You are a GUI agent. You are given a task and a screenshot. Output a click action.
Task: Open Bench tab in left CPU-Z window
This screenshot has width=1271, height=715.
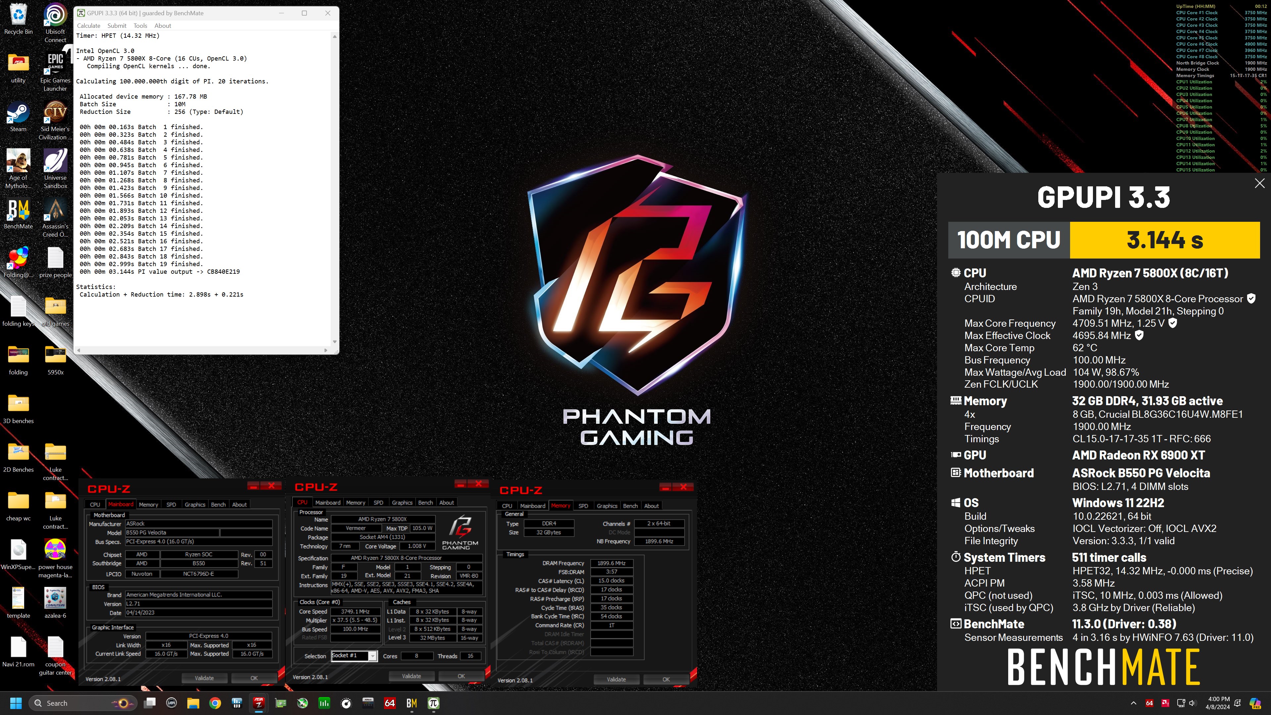218,504
